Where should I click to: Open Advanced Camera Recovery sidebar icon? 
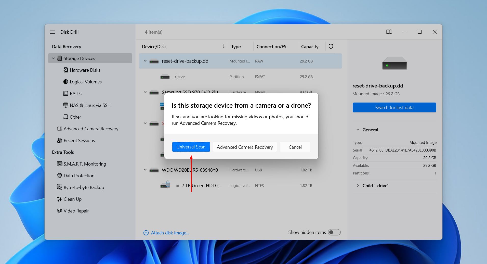click(x=60, y=129)
